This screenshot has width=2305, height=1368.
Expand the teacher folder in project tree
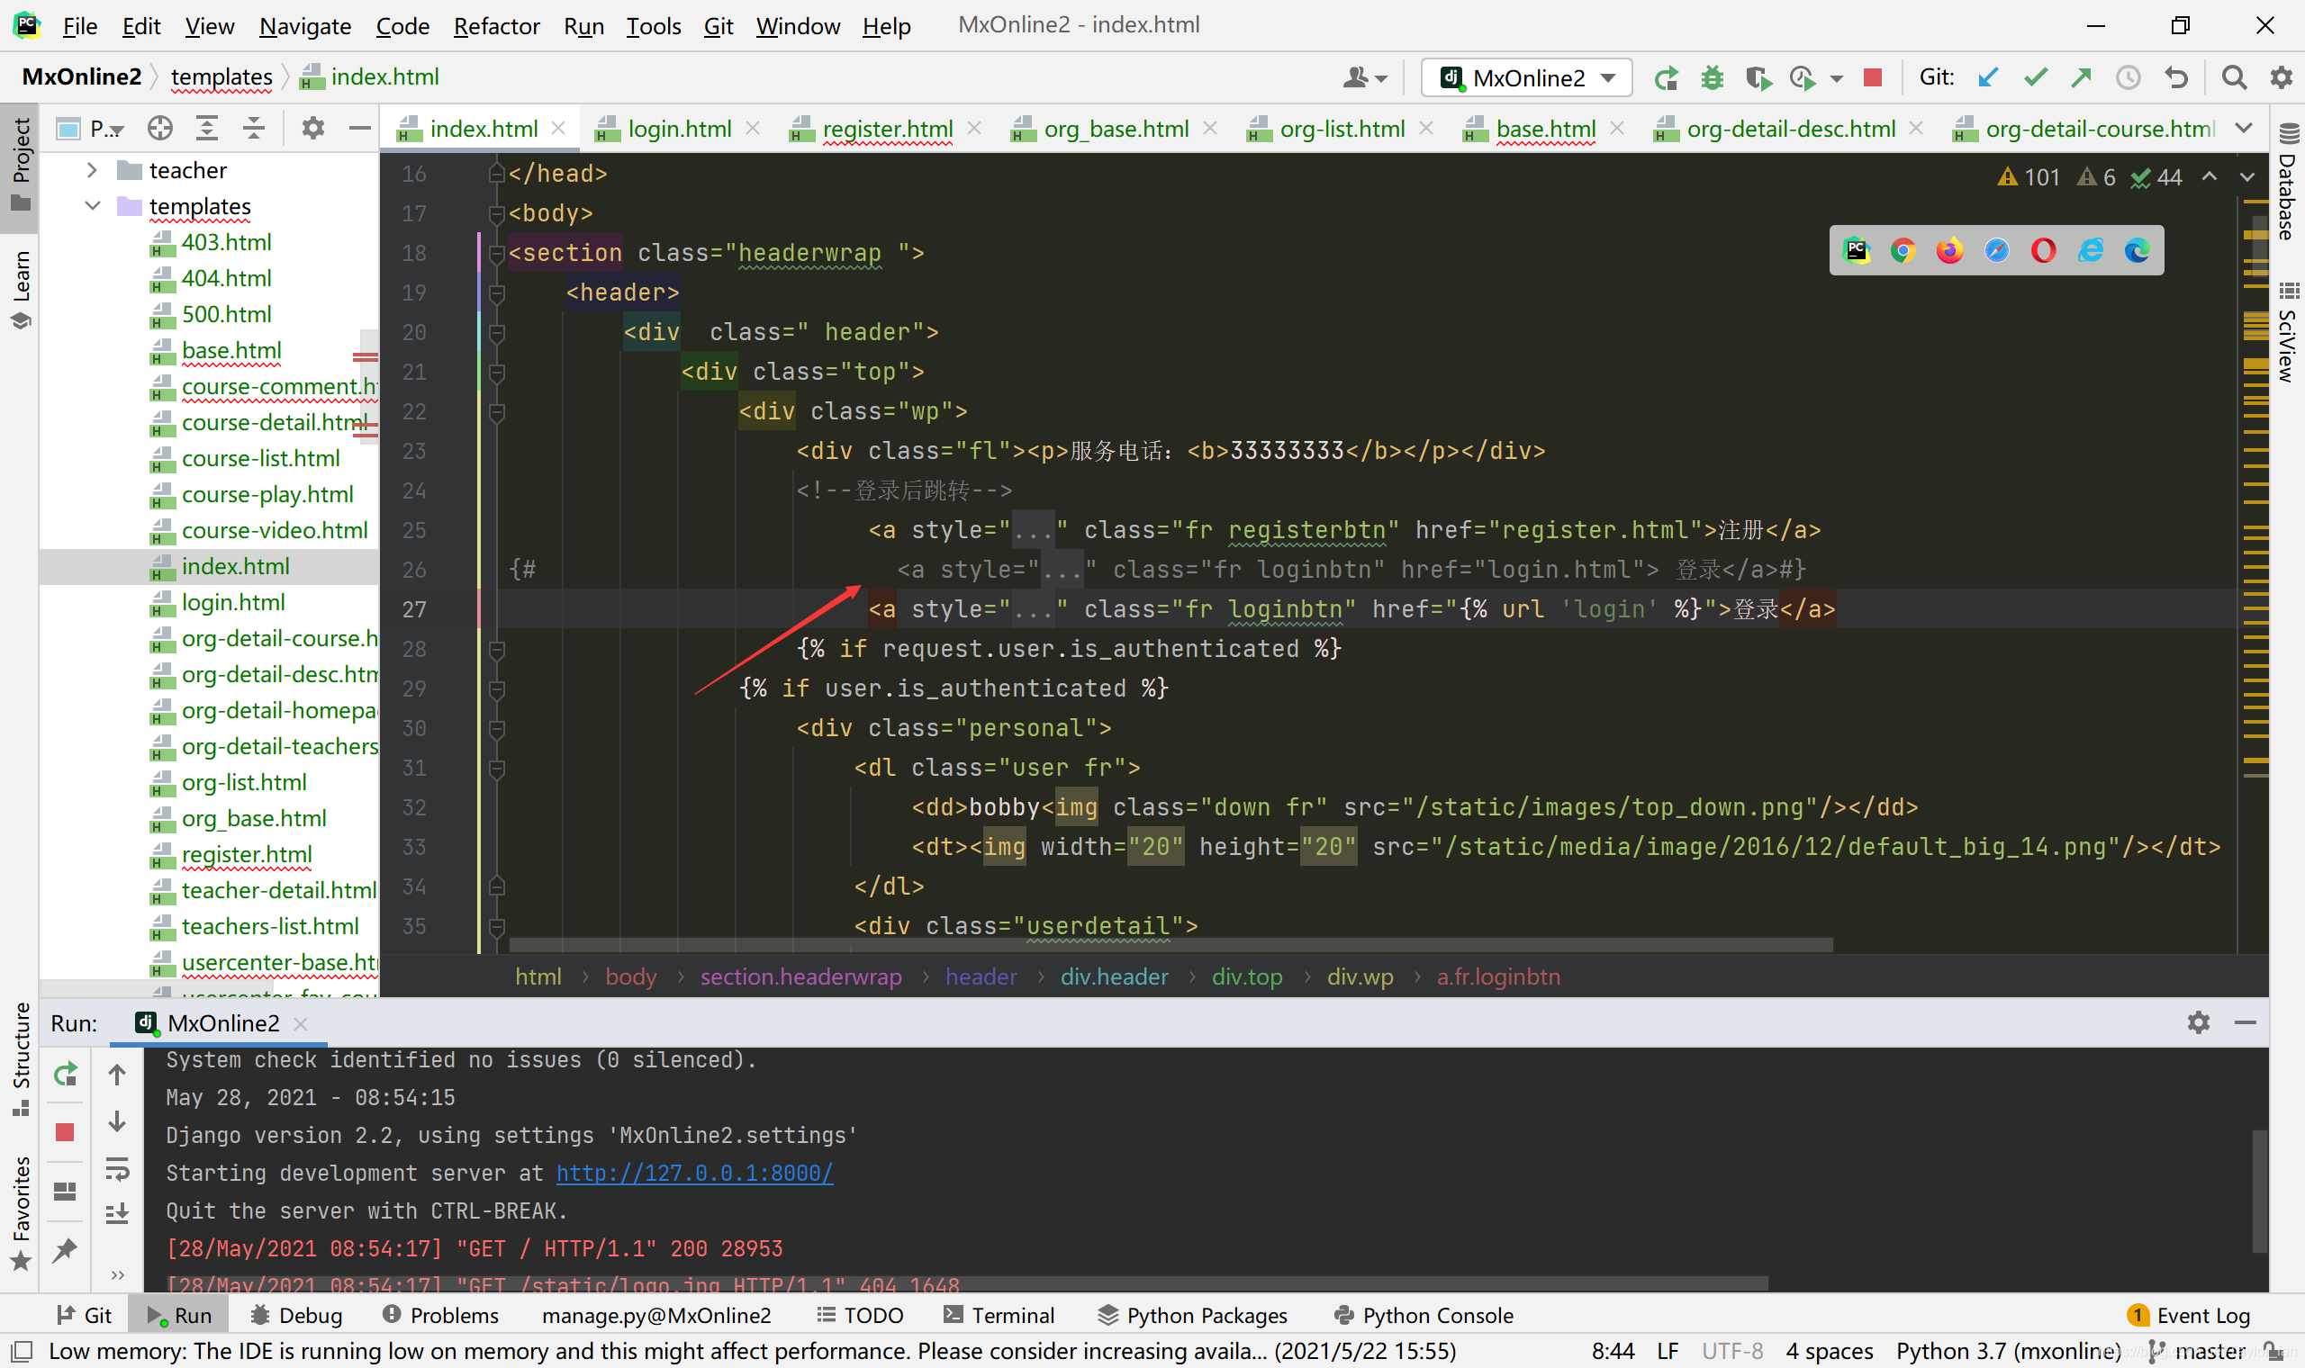click(x=91, y=167)
